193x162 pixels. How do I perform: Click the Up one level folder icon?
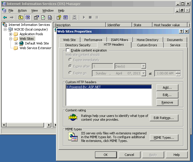pos(21,17)
